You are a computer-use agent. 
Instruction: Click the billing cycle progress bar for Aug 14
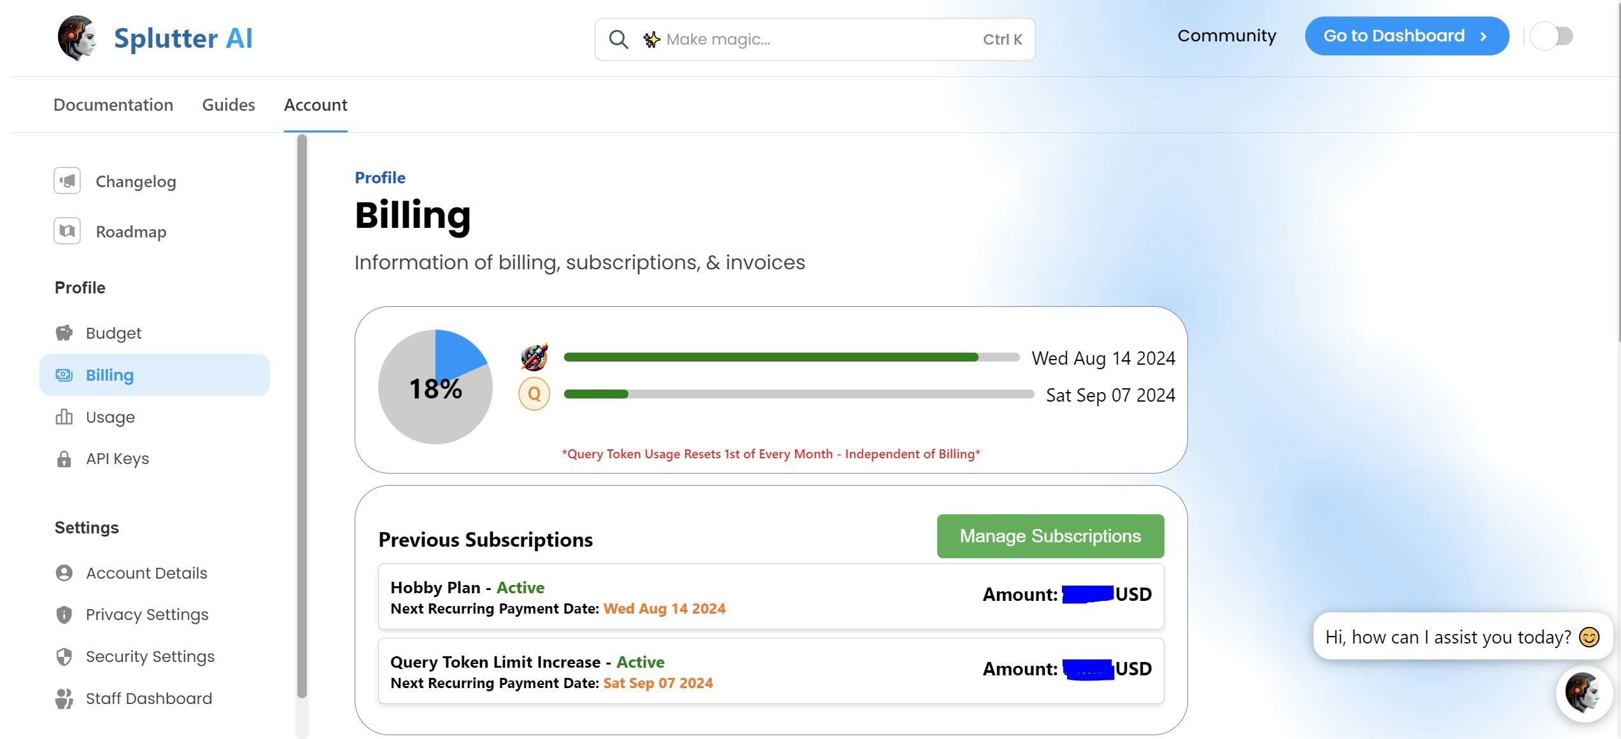coord(791,357)
